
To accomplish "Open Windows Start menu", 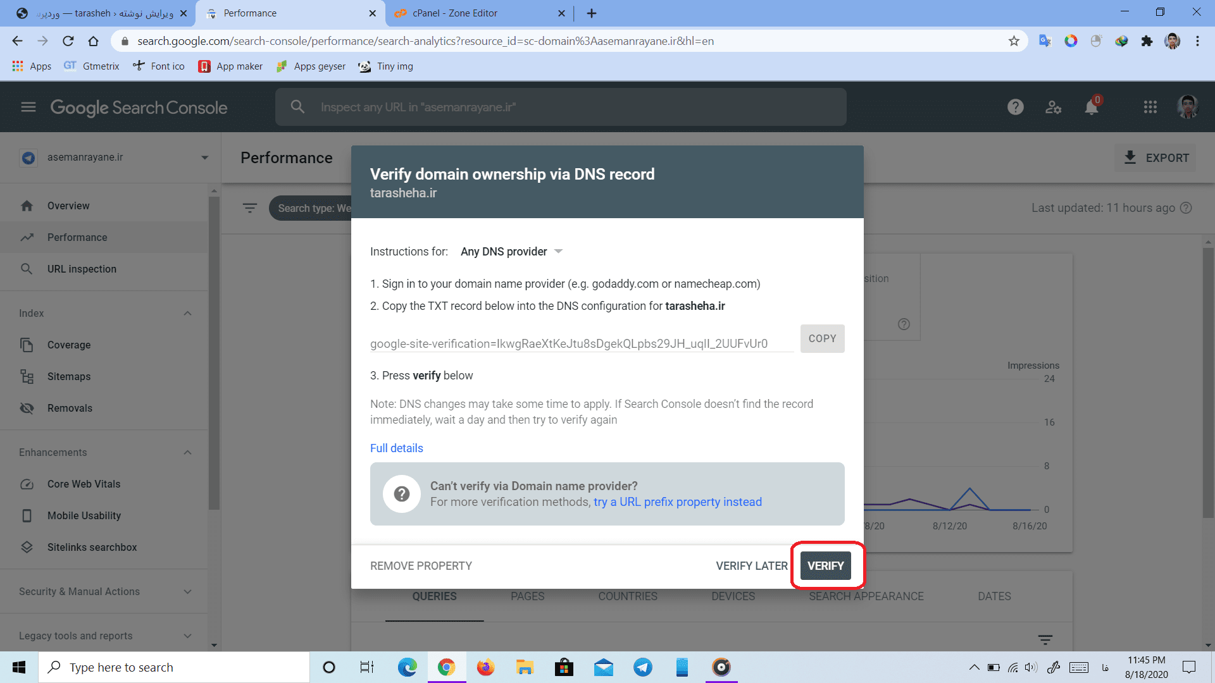I will [x=19, y=667].
